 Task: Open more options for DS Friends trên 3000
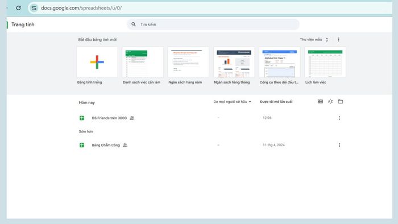click(x=339, y=118)
